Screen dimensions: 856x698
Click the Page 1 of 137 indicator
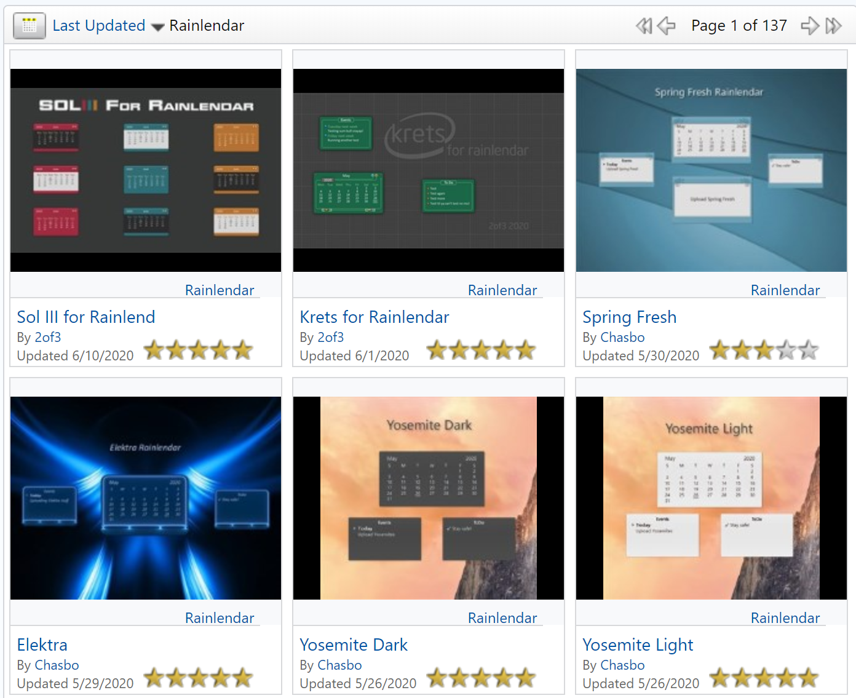[739, 26]
